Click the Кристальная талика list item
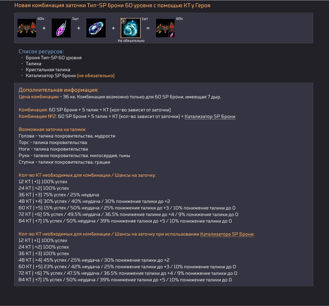The height and width of the screenshot is (306, 329). click(48, 70)
